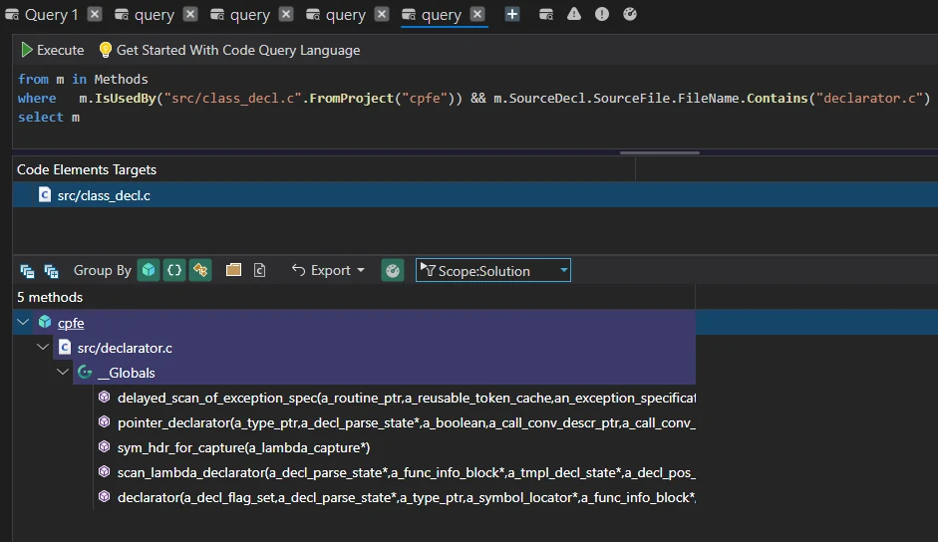938x542 pixels.
Task: Collapse the __Globals node
Action: pos(63,372)
